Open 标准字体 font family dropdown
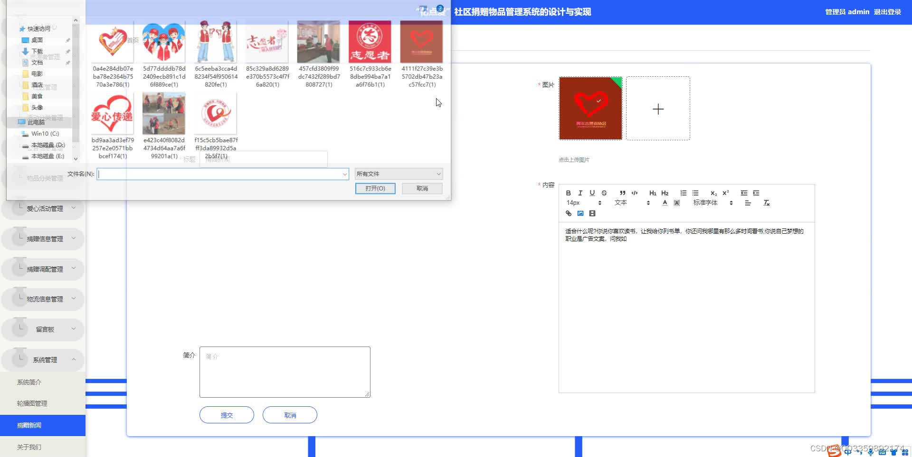 pos(712,203)
